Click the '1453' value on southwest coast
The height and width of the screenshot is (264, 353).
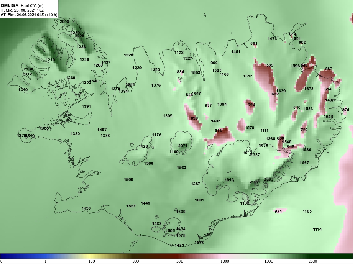click(86, 208)
